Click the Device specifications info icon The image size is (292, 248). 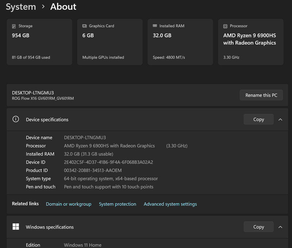pyautogui.click(x=16, y=119)
